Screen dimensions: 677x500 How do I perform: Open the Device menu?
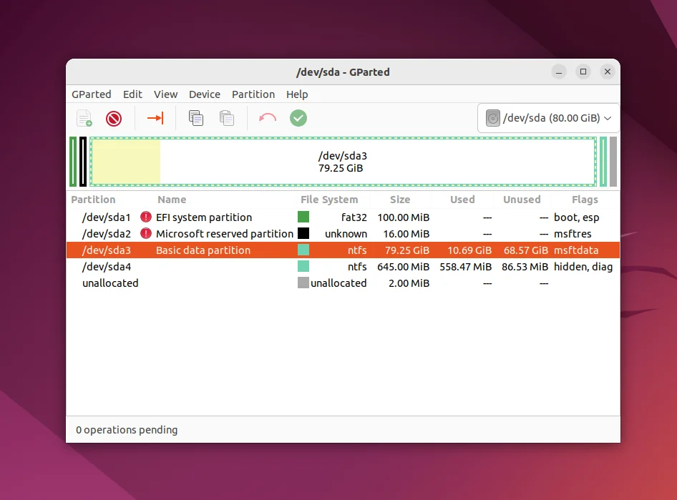point(204,94)
